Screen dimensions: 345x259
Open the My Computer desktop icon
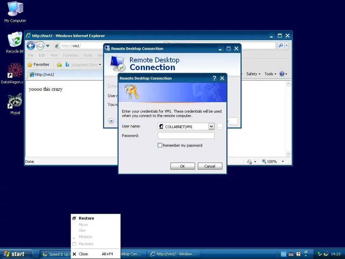15,11
